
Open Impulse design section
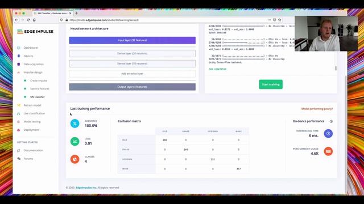33,73
